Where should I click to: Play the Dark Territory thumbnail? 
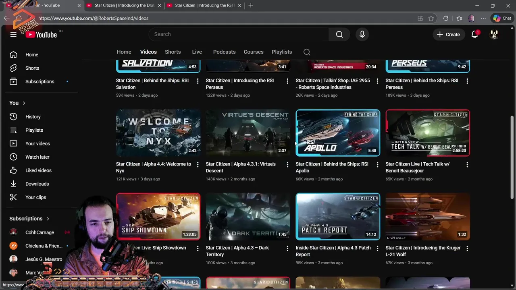[248, 217]
